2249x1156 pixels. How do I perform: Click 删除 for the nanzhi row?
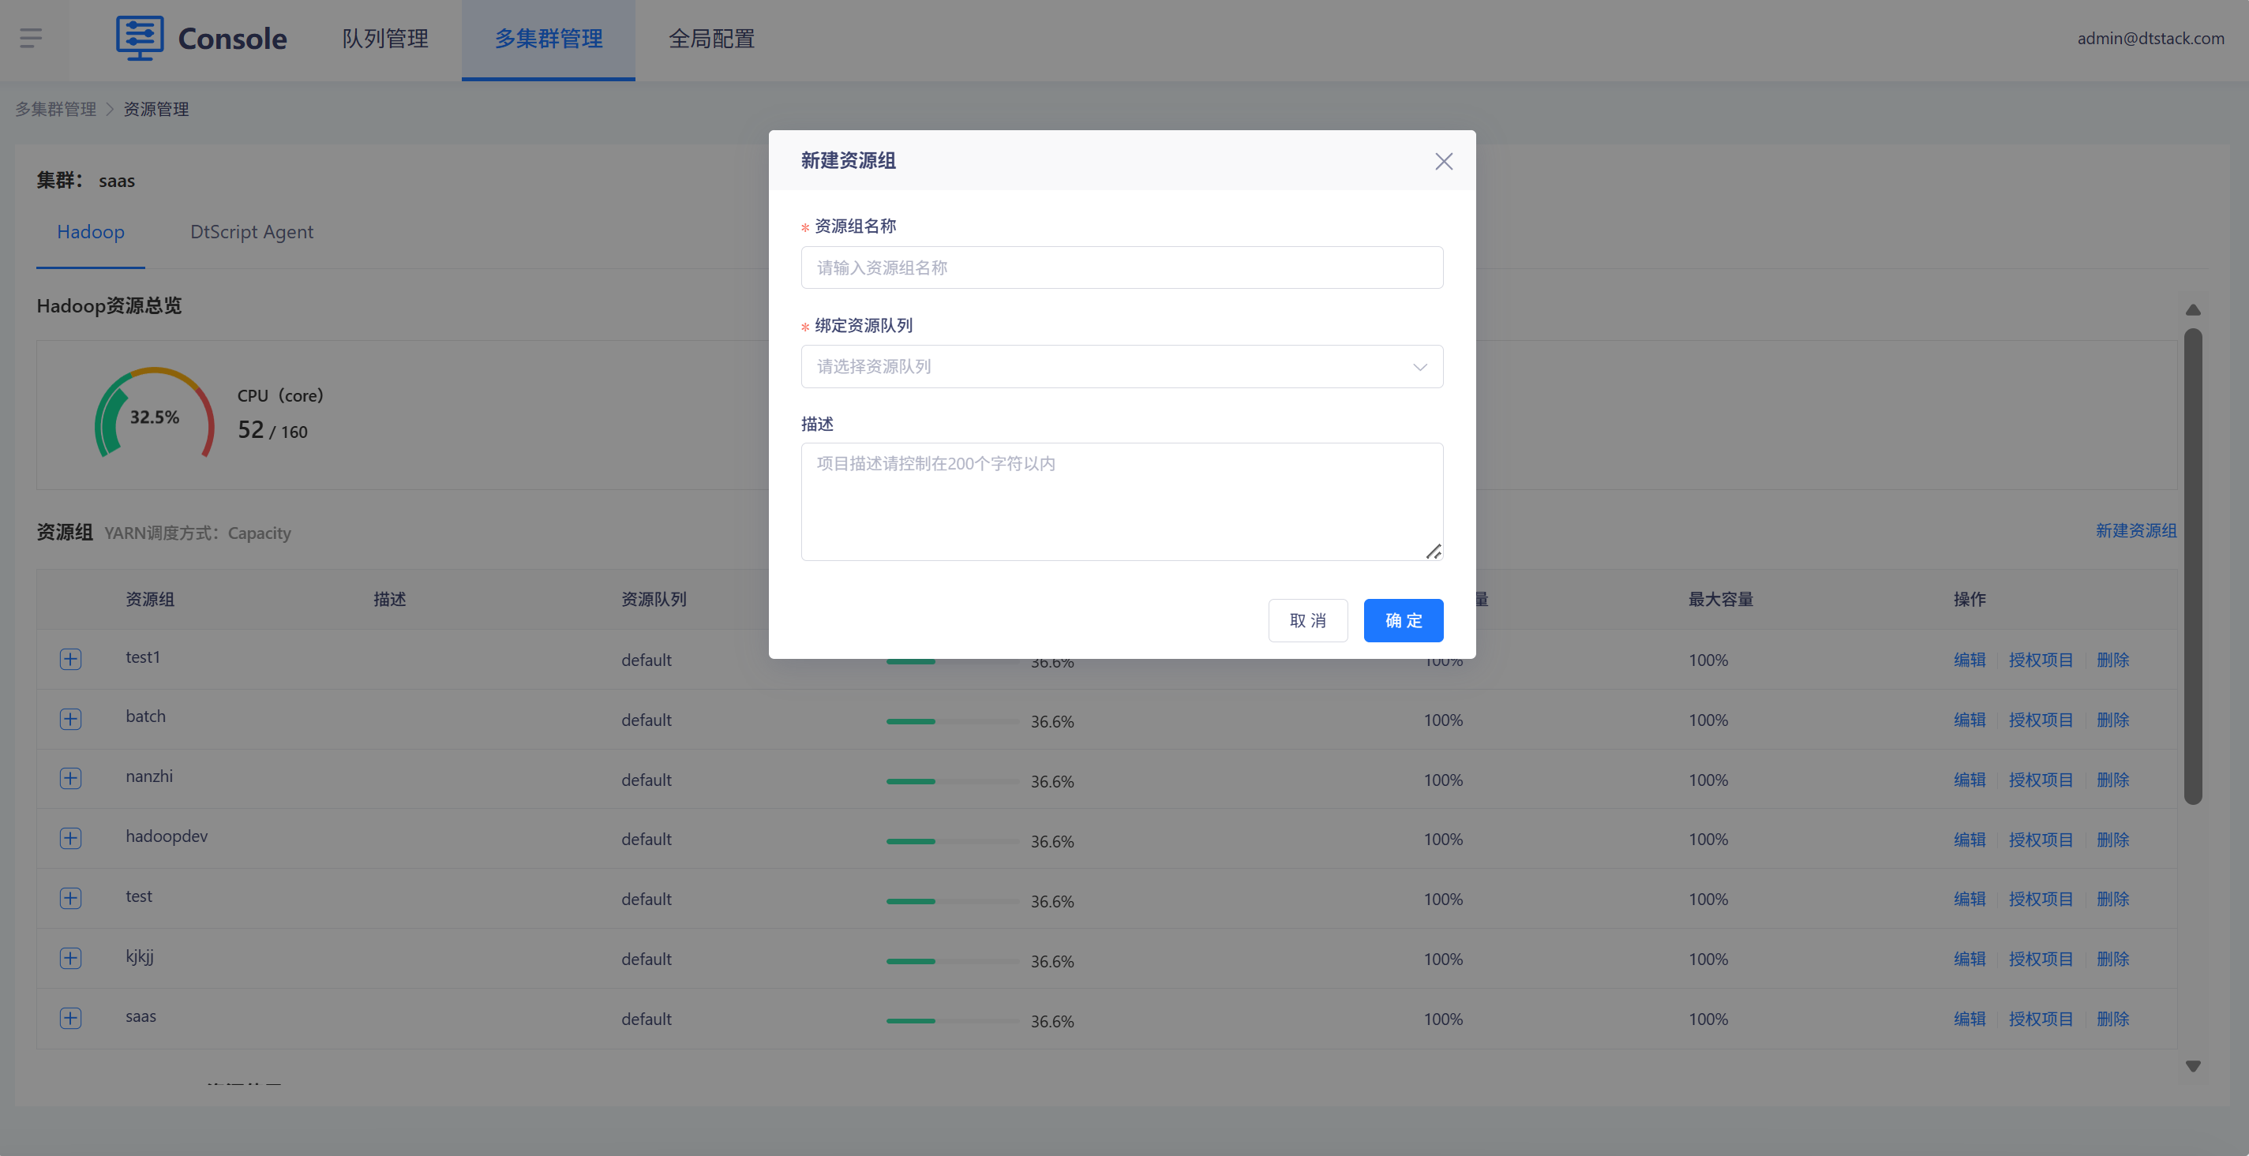tap(2112, 780)
